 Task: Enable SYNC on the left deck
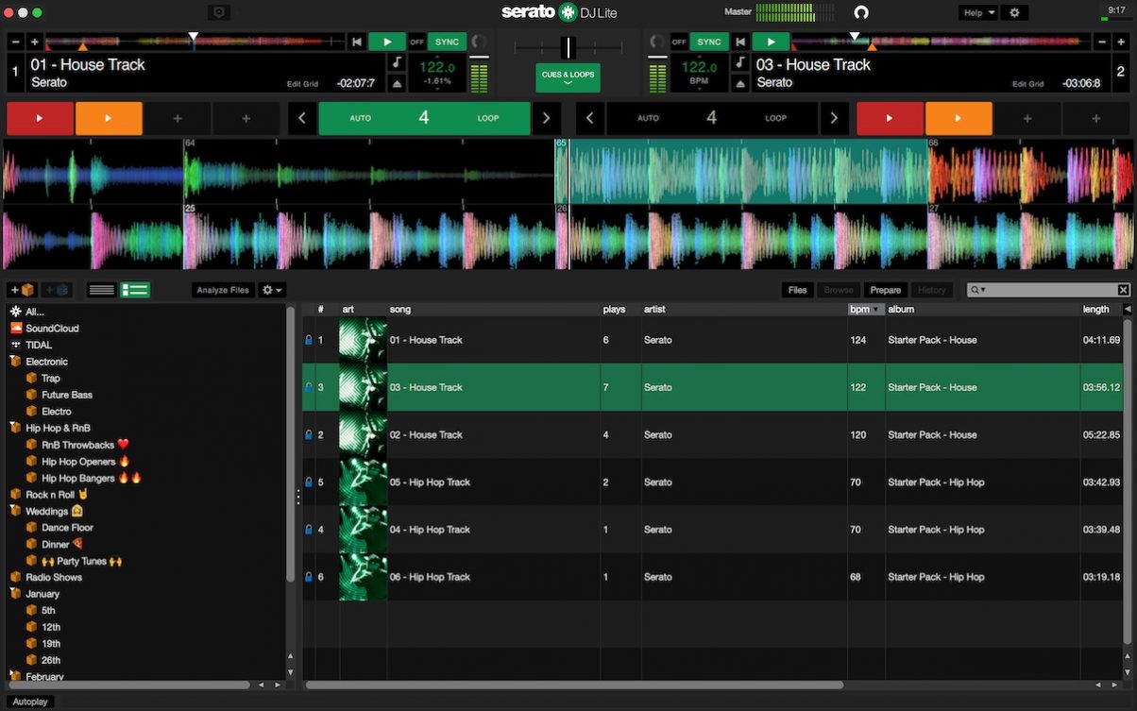click(445, 42)
